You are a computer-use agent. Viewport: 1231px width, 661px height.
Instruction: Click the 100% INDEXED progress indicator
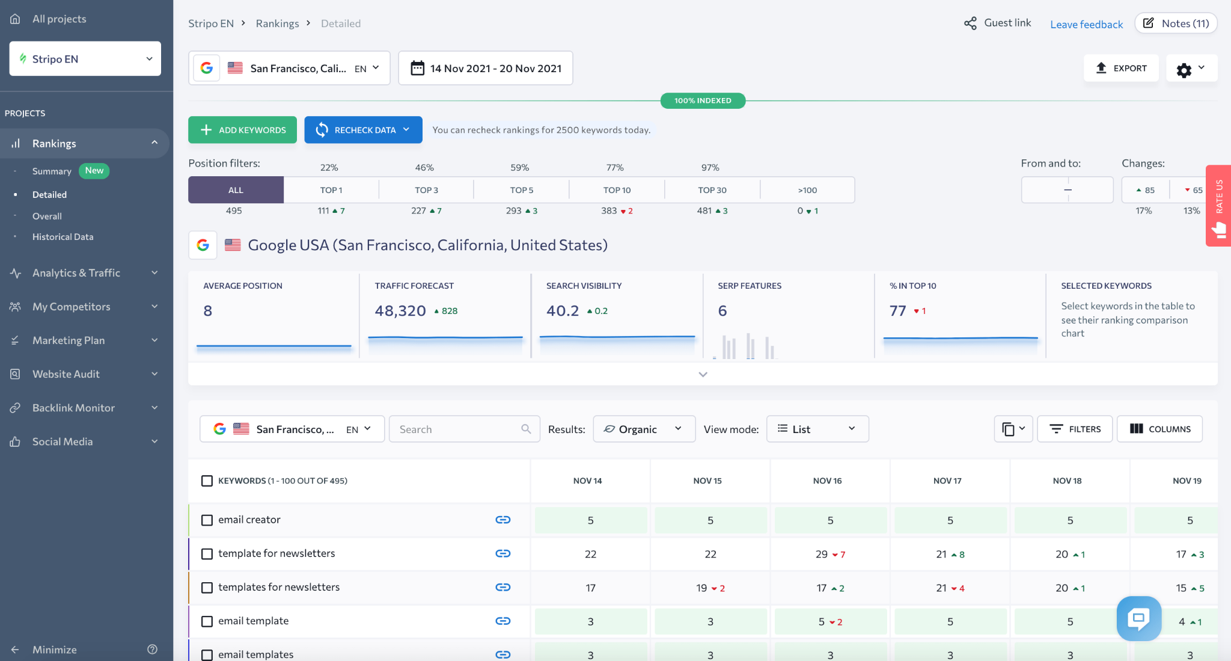pyautogui.click(x=702, y=100)
